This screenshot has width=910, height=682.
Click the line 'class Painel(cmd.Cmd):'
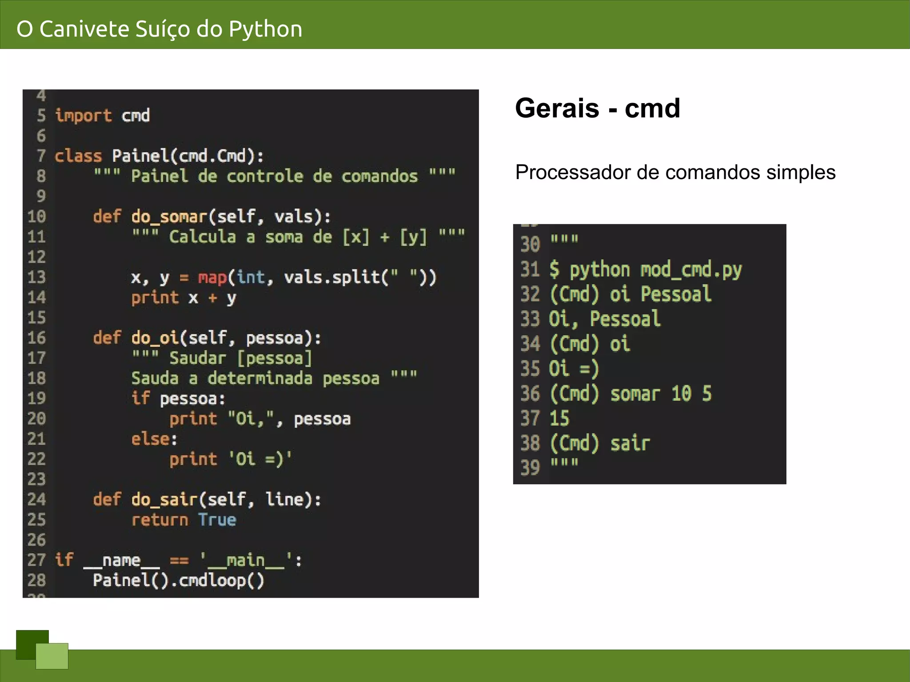pyautogui.click(x=159, y=156)
